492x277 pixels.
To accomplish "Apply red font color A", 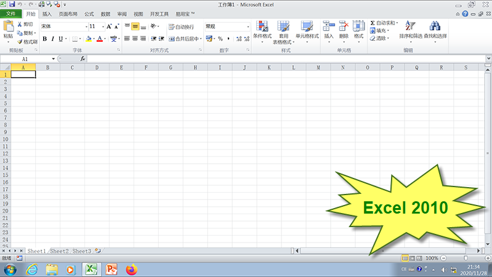I will pos(100,39).
